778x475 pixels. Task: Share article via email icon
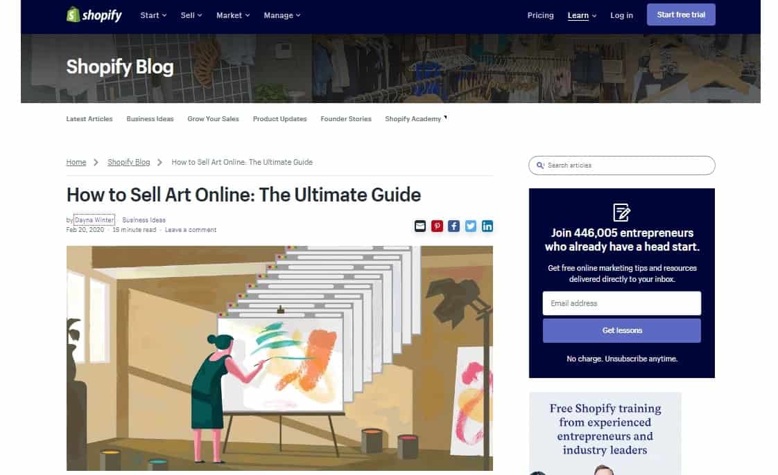click(420, 226)
